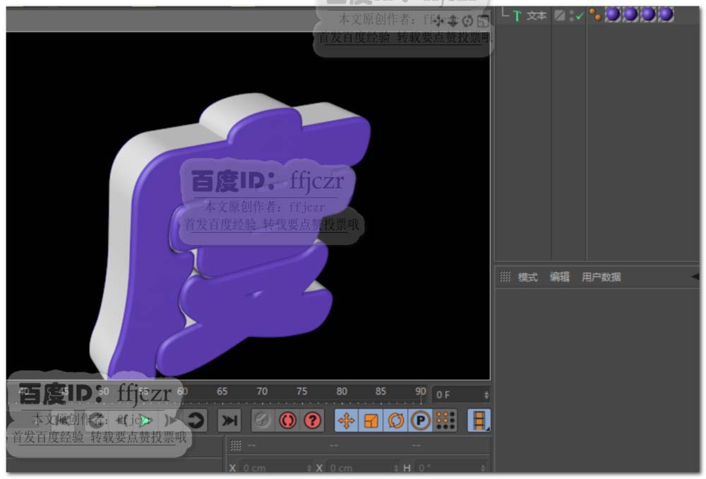The height and width of the screenshot is (479, 706).
Task: Open the 模式 menu
Action: 527,277
